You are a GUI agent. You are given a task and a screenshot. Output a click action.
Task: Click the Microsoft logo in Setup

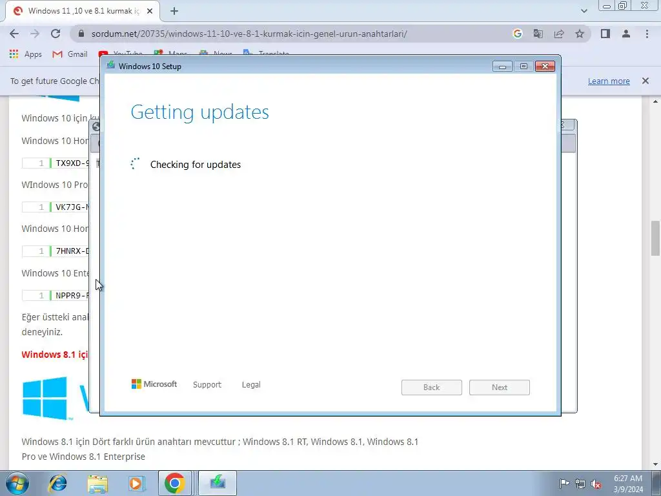click(x=154, y=384)
